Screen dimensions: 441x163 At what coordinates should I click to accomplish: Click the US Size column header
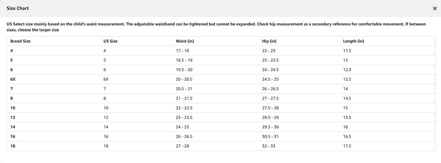110,41
